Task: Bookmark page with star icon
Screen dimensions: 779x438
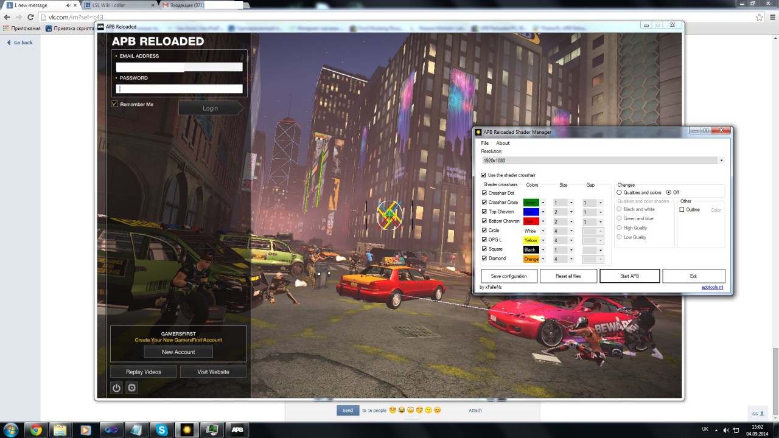Action: (759, 17)
